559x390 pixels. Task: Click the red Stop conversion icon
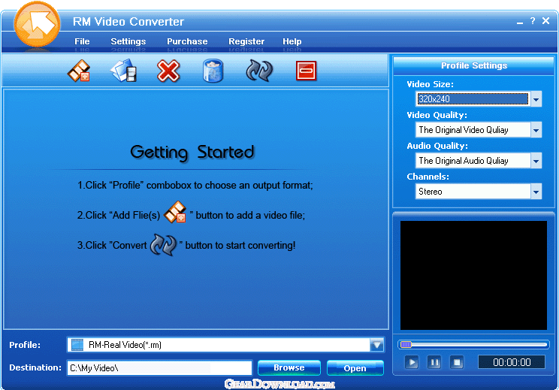[x=307, y=71]
